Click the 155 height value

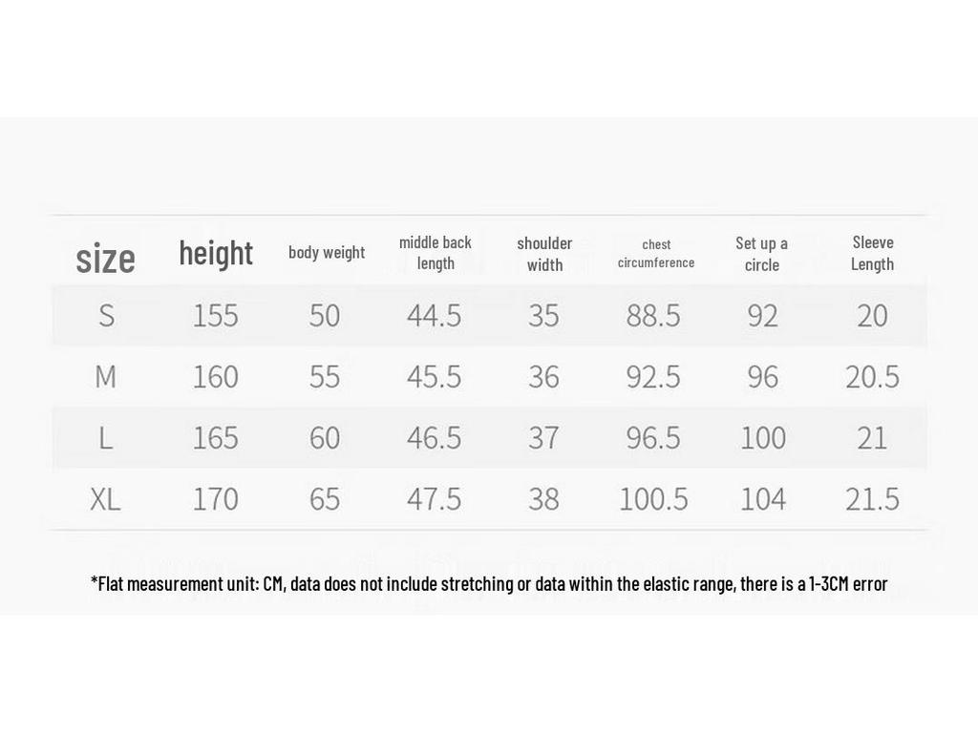tap(215, 315)
